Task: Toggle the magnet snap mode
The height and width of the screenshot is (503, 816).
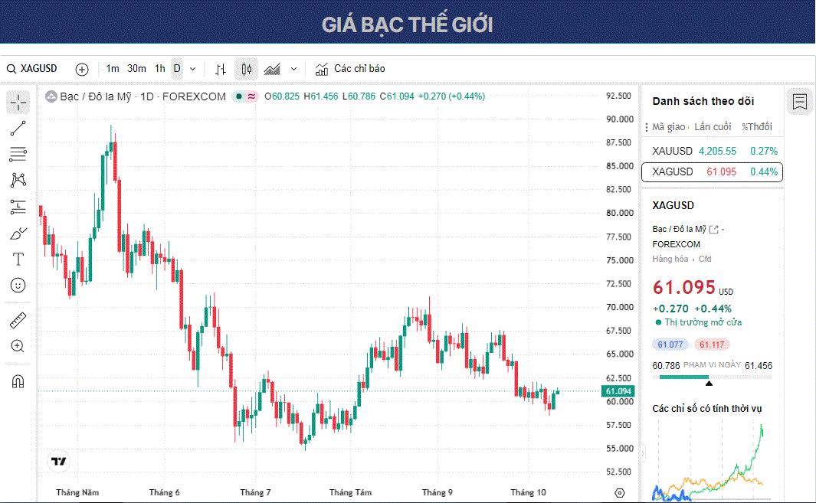Action: click(18, 382)
